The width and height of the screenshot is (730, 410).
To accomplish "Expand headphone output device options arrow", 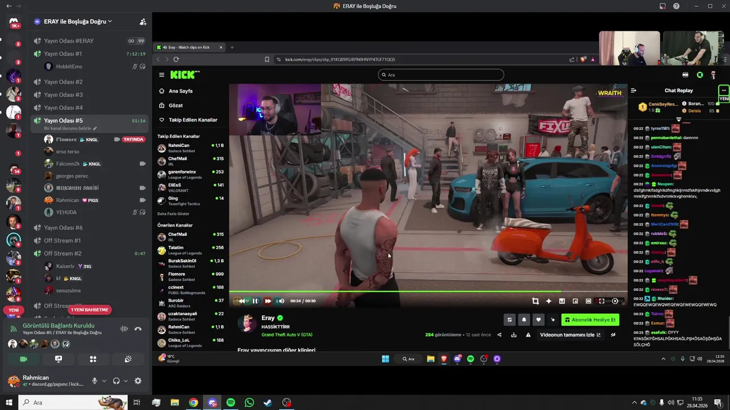I will pos(125,381).
